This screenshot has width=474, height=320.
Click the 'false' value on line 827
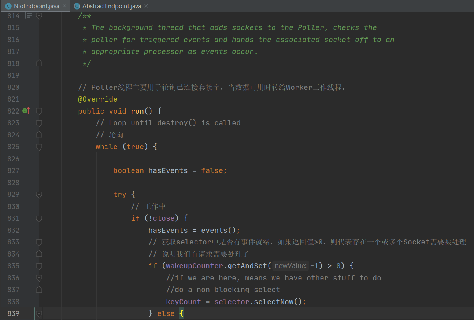click(x=212, y=170)
